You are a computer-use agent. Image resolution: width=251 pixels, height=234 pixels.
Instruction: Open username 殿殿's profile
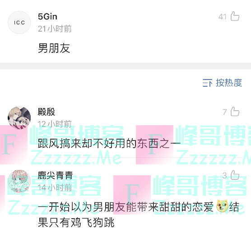pos(46,112)
